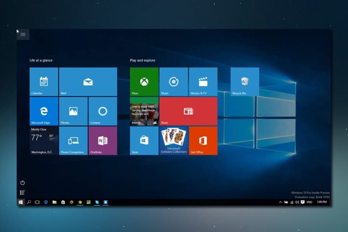The image size is (348, 232).
Task: Open taskbar Search magnifier
Action: pos(29,202)
